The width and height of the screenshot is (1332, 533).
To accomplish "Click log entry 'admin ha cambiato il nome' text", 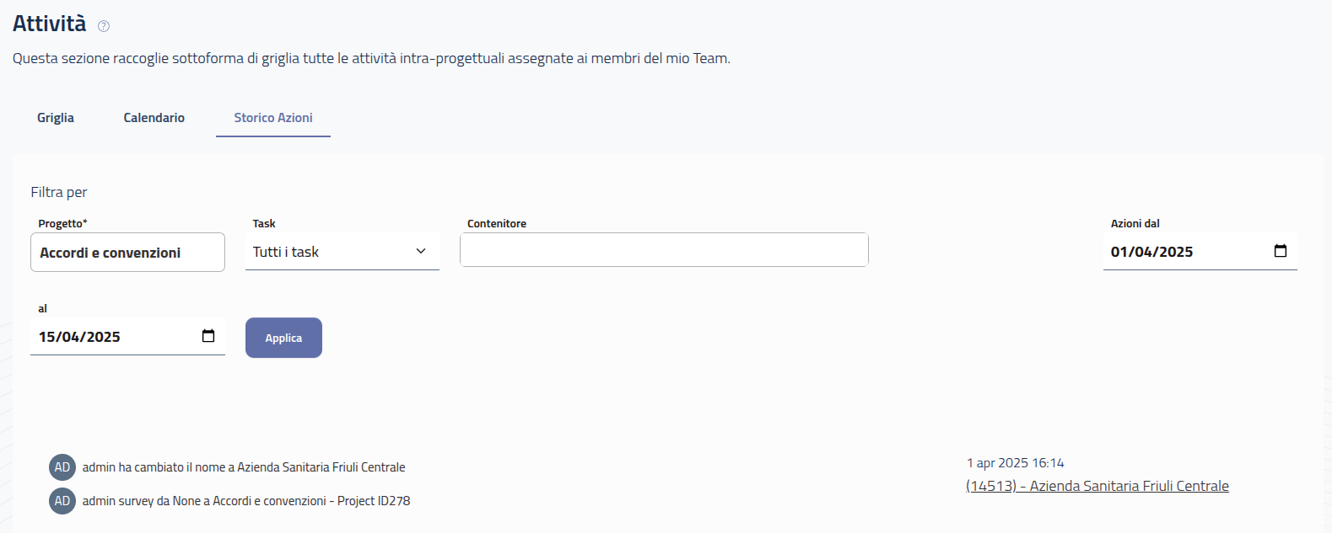I will [x=244, y=467].
